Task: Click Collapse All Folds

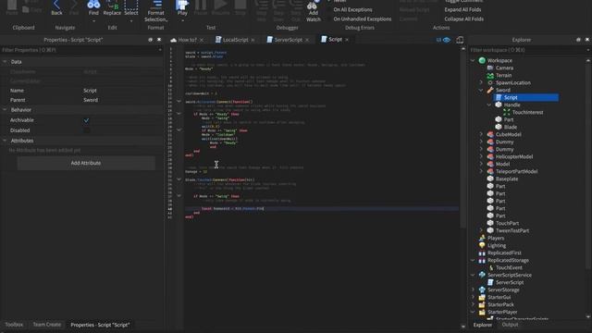Action: point(463,18)
